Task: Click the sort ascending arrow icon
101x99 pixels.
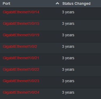Action: (57, 3)
